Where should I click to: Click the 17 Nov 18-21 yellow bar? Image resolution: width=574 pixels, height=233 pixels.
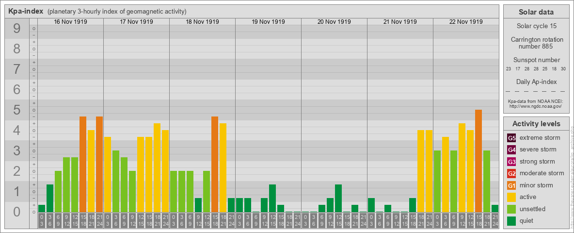coord(157,168)
